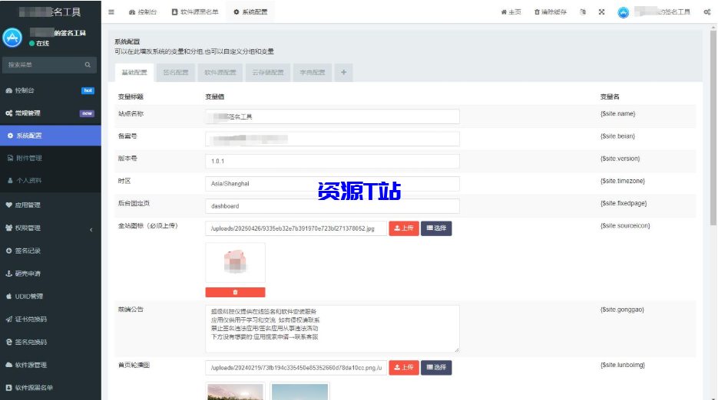Click the cloud icon beside 软件源管理
Viewport: 718px width, 400px height.
pos(8,365)
